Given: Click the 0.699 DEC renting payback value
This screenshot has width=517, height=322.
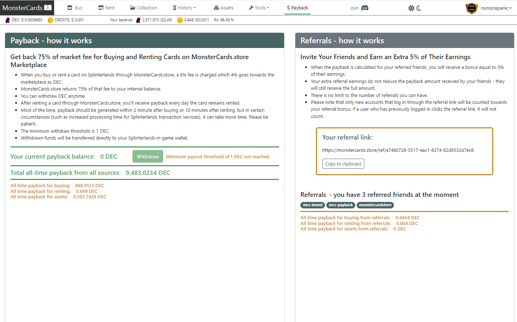Looking at the screenshot, I should pyautogui.click(x=87, y=191).
